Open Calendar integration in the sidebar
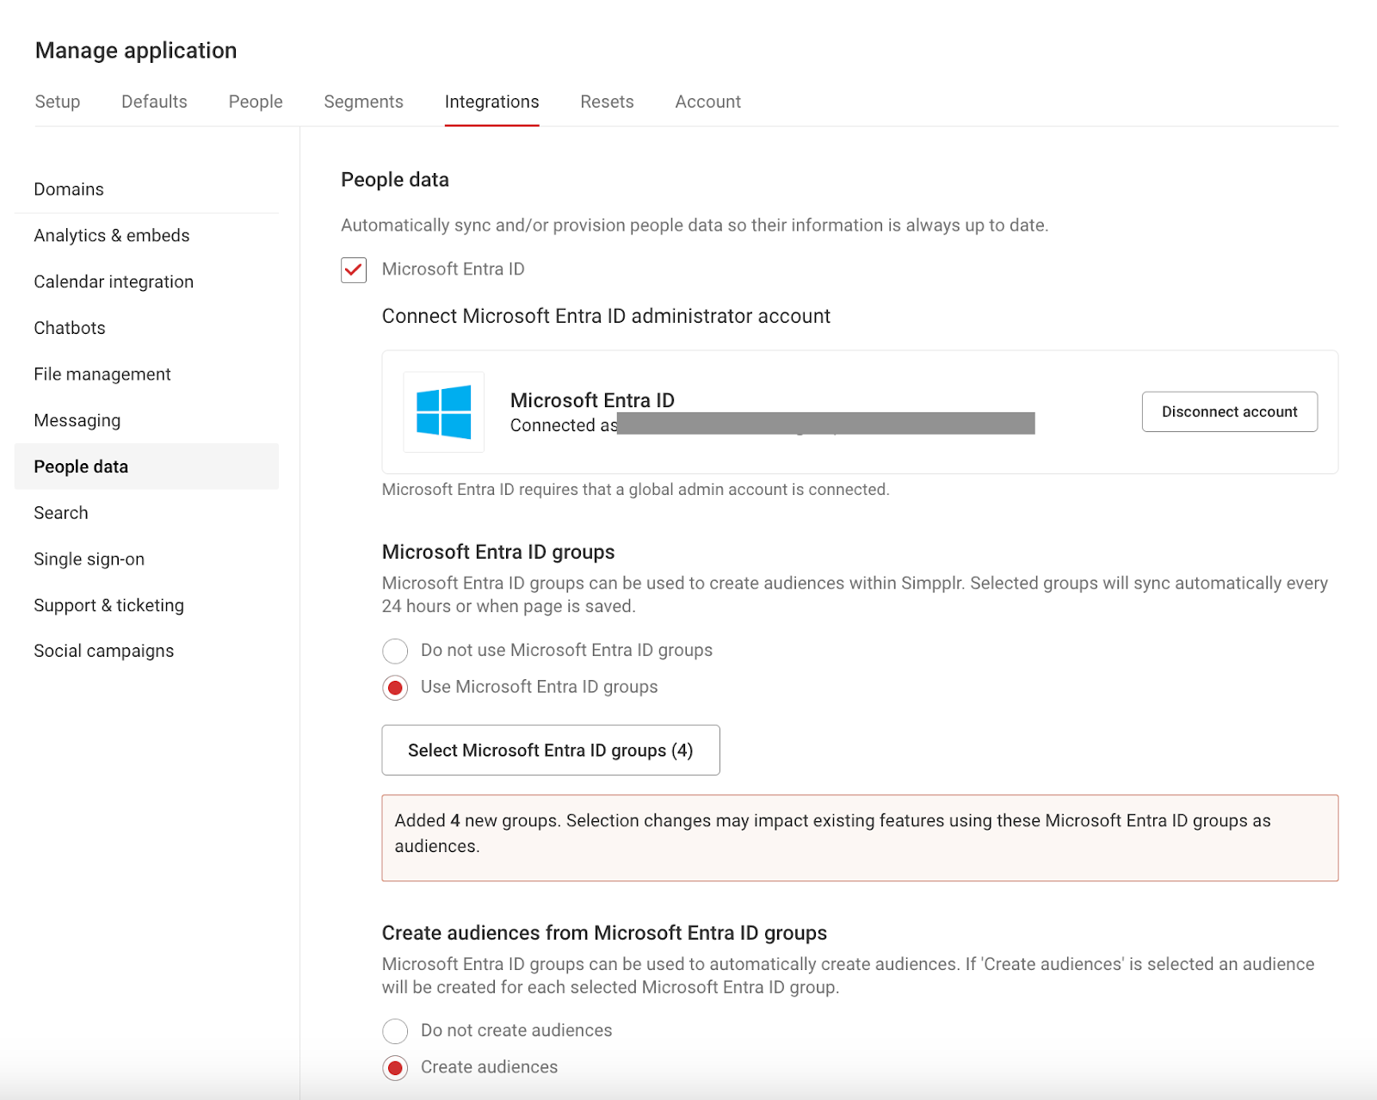Screen dimensions: 1377x1100 (146, 282)
